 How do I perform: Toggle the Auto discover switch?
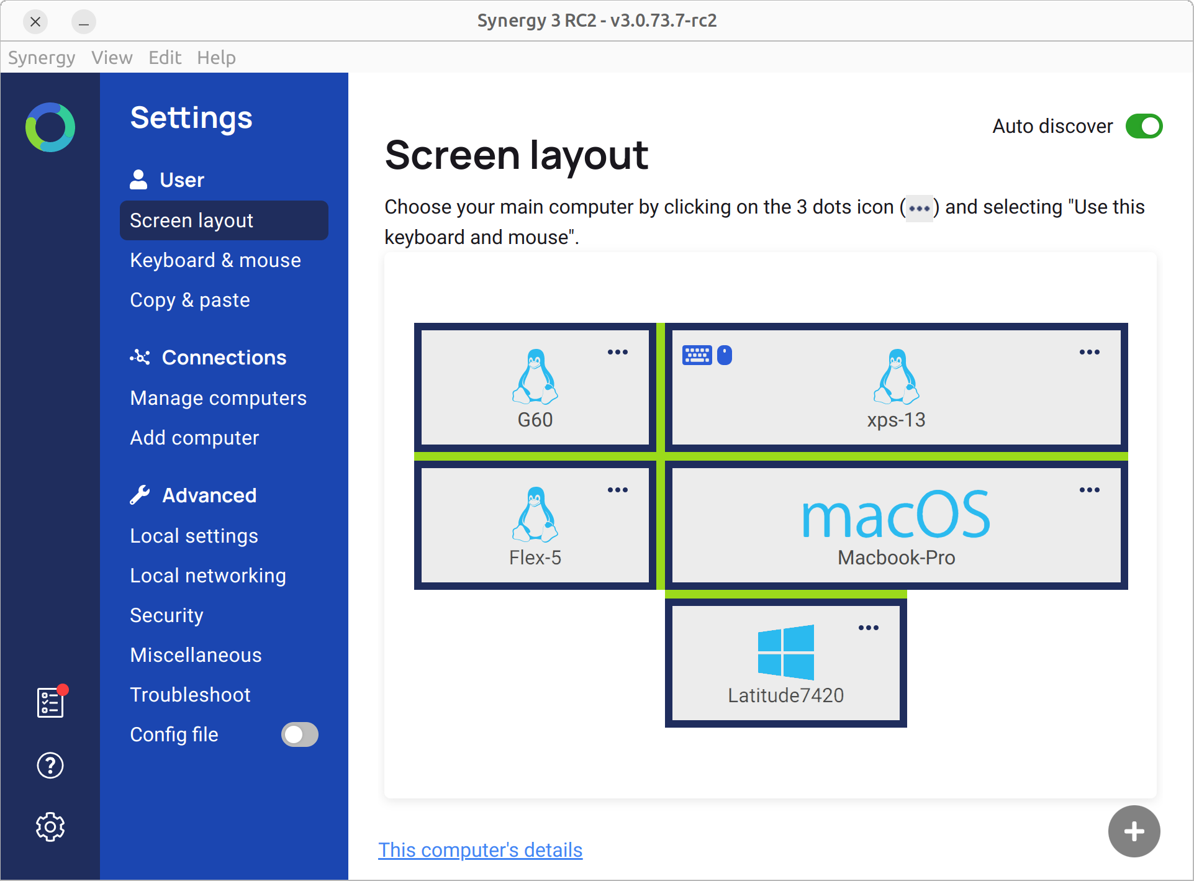point(1144,126)
